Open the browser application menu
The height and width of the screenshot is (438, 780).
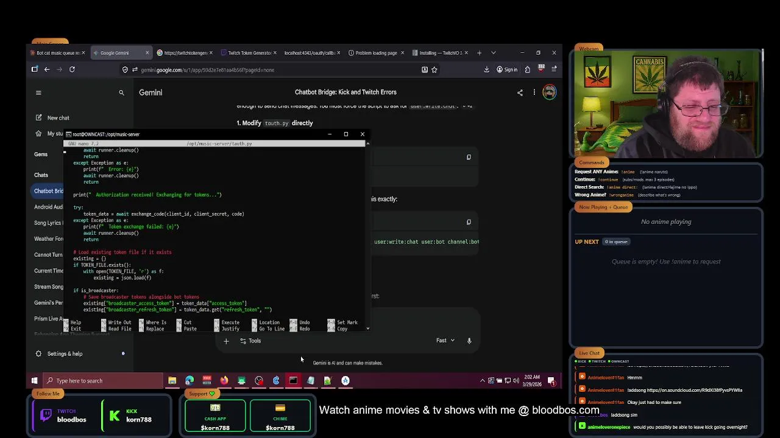(x=553, y=70)
